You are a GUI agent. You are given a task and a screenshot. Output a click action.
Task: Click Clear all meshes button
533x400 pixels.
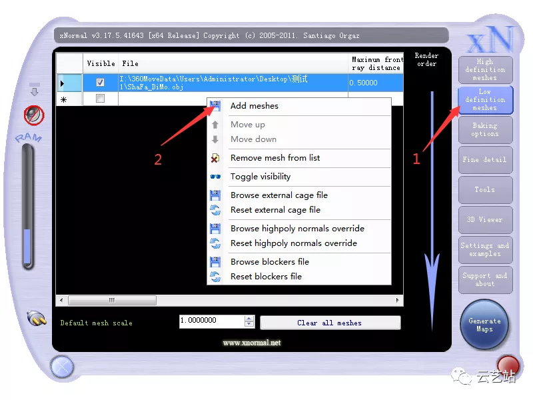pos(330,323)
